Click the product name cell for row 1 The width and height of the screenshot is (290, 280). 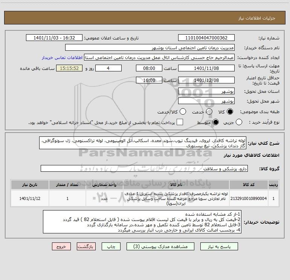coord(176,198)
